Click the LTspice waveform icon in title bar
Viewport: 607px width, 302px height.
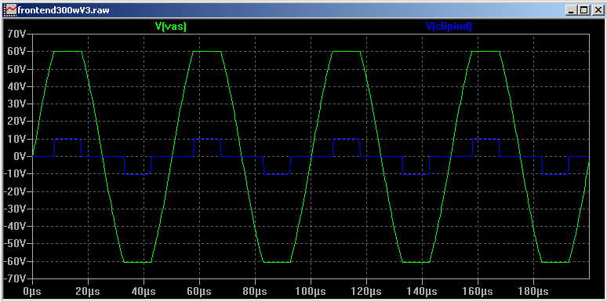point(9,10)
